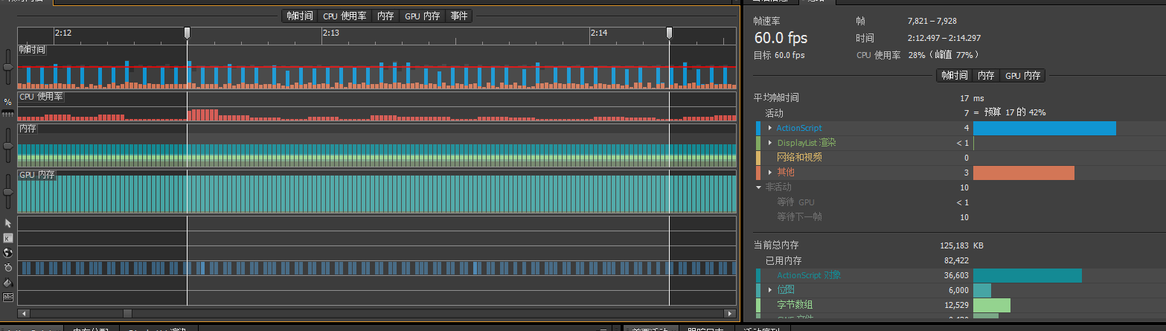Click the orange 其他 time bar
This screenshot has height=331, width=1166.
[1024, 173]
